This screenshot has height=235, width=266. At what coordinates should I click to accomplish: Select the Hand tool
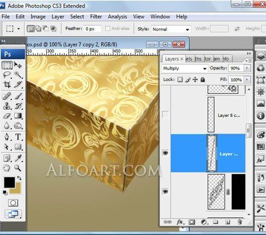pos(7,168)
